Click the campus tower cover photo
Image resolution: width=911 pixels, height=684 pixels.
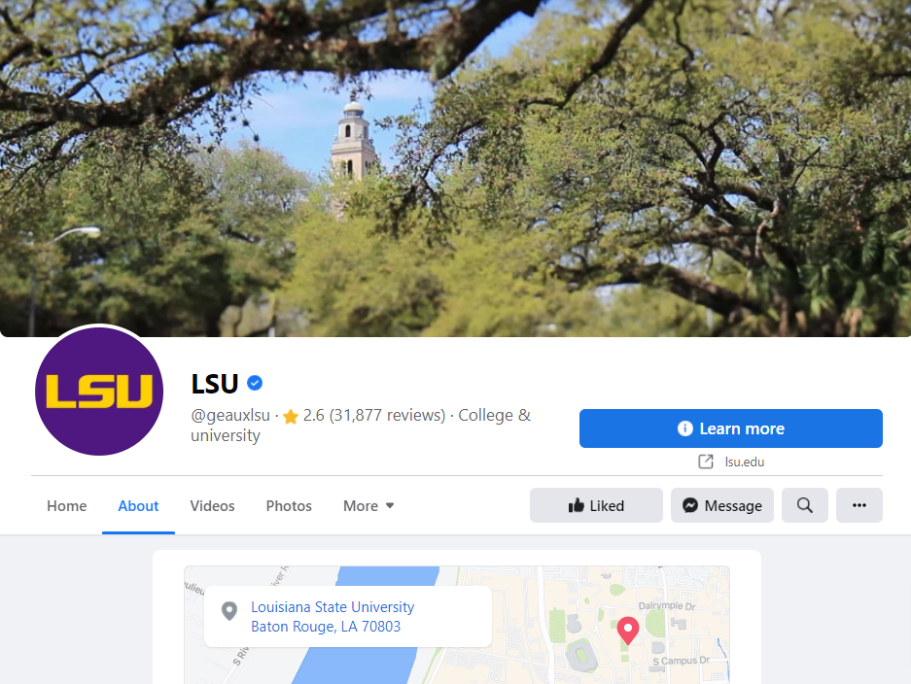point(455,168)
